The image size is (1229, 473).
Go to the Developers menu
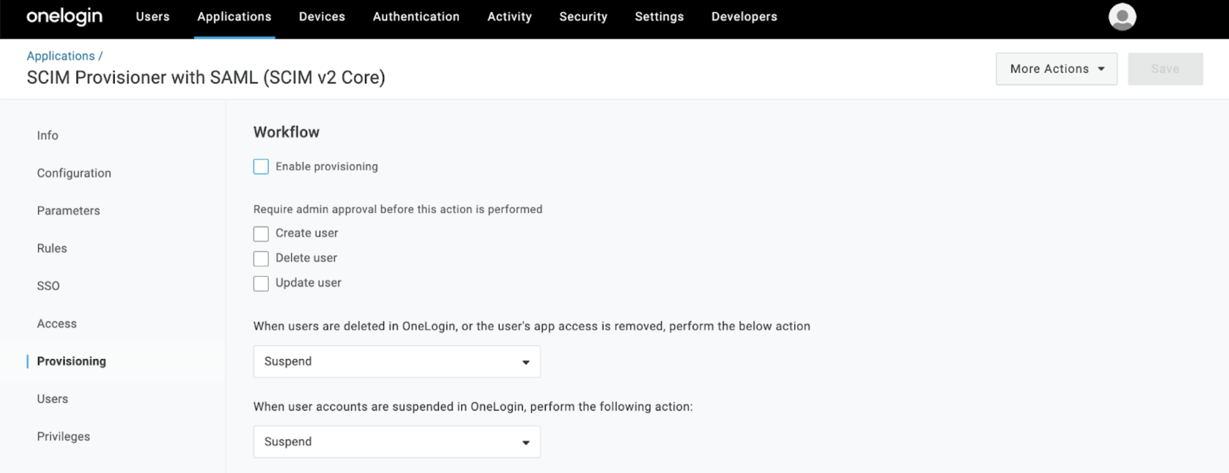click(x=744, y=17)
